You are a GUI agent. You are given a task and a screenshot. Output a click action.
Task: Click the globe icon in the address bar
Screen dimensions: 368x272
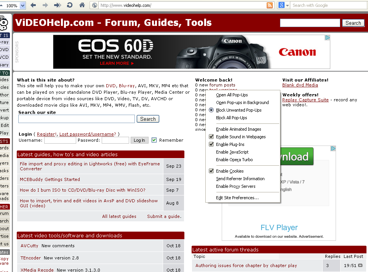[x=94, y=5]
